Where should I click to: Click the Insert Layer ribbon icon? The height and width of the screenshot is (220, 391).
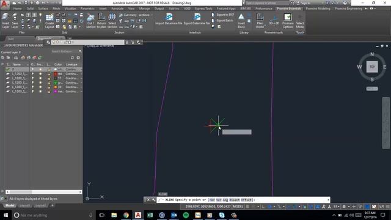(x=5, y=20)
